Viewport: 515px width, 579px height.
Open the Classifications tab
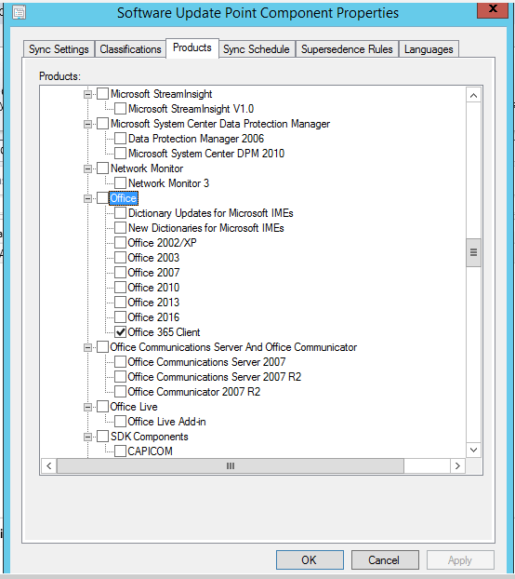[x=130, y=49]
